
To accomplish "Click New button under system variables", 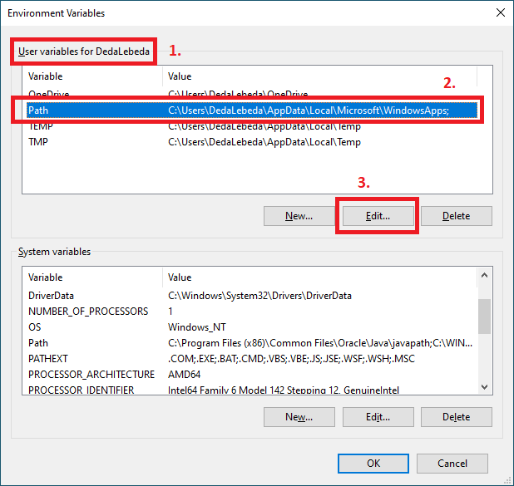I will pos(299,417).
